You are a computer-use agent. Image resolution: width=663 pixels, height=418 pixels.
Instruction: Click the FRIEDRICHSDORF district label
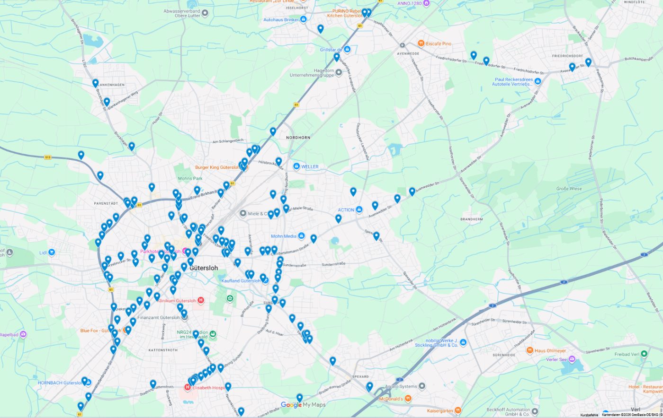tap(567, 56)
